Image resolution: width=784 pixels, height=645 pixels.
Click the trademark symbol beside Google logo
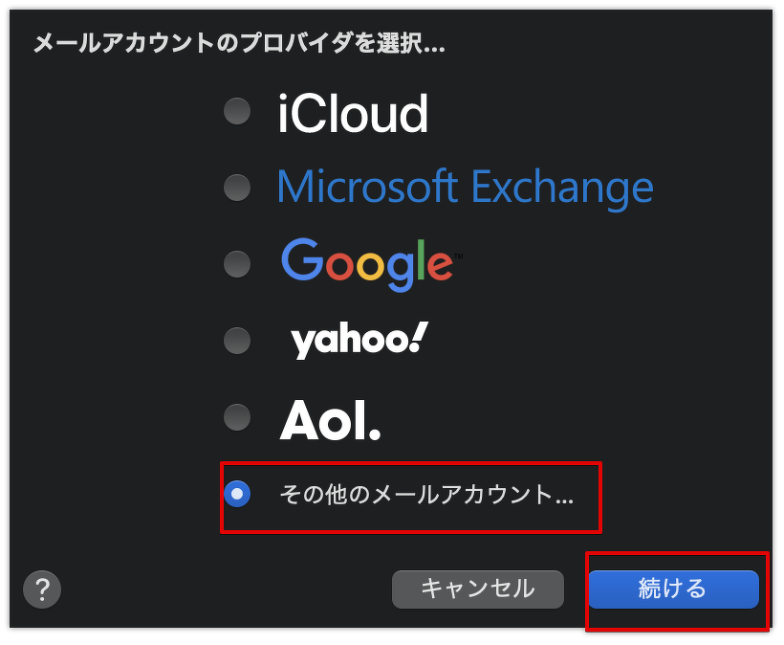458,256
